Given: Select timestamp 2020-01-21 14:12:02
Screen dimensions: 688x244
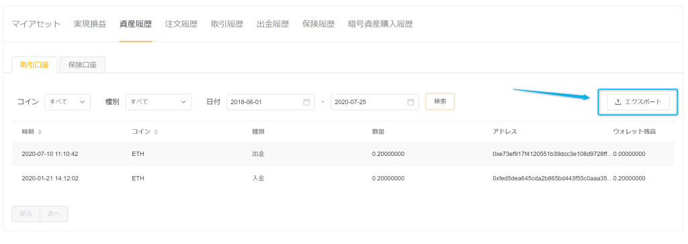Looking at the screenshot, I should (x=50, y=179).
